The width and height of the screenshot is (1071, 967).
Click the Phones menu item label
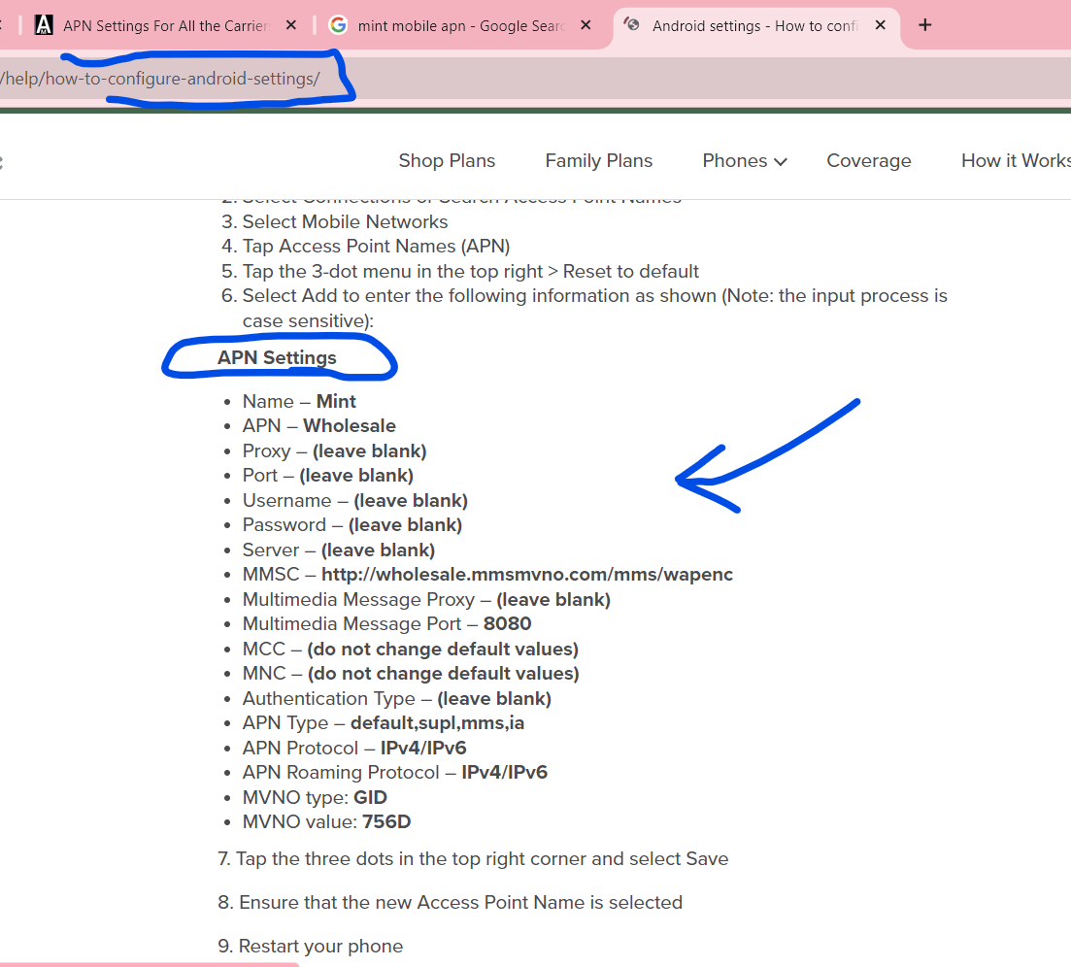pos(735,160)
